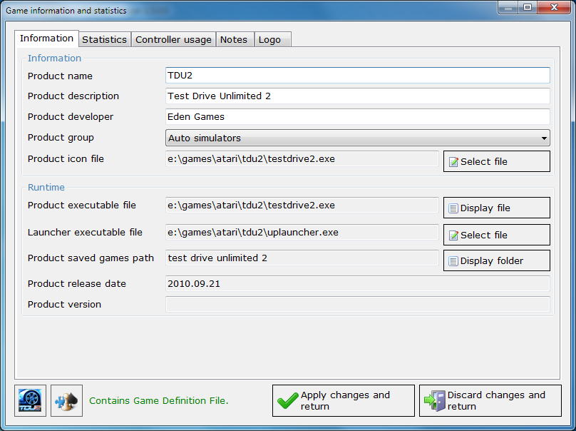Focus the Product developer field

pos(357,116)
